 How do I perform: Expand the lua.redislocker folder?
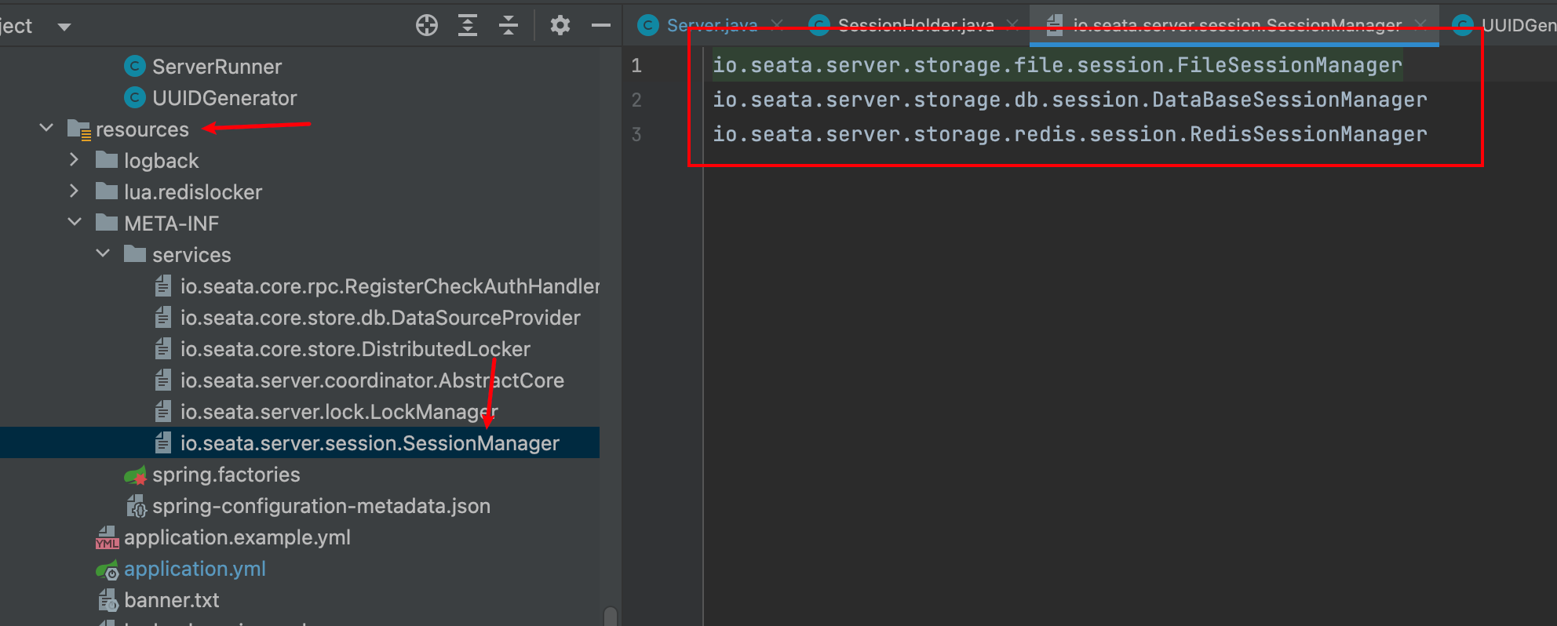[75, 191]
